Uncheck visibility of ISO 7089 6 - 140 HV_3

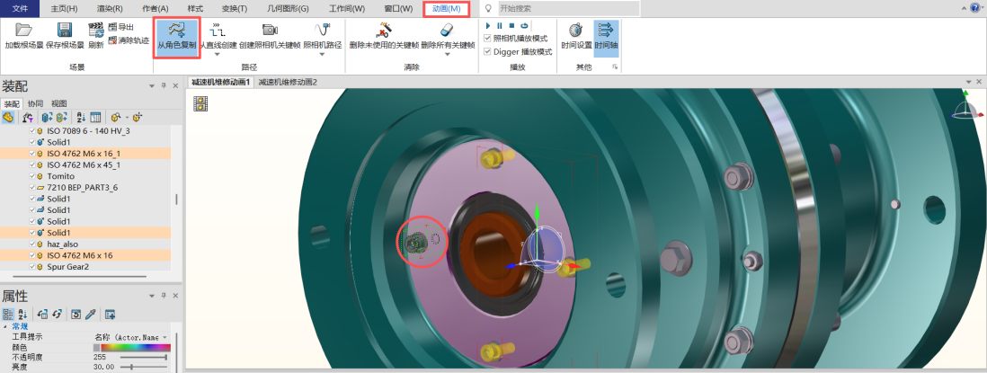point(32,131)
